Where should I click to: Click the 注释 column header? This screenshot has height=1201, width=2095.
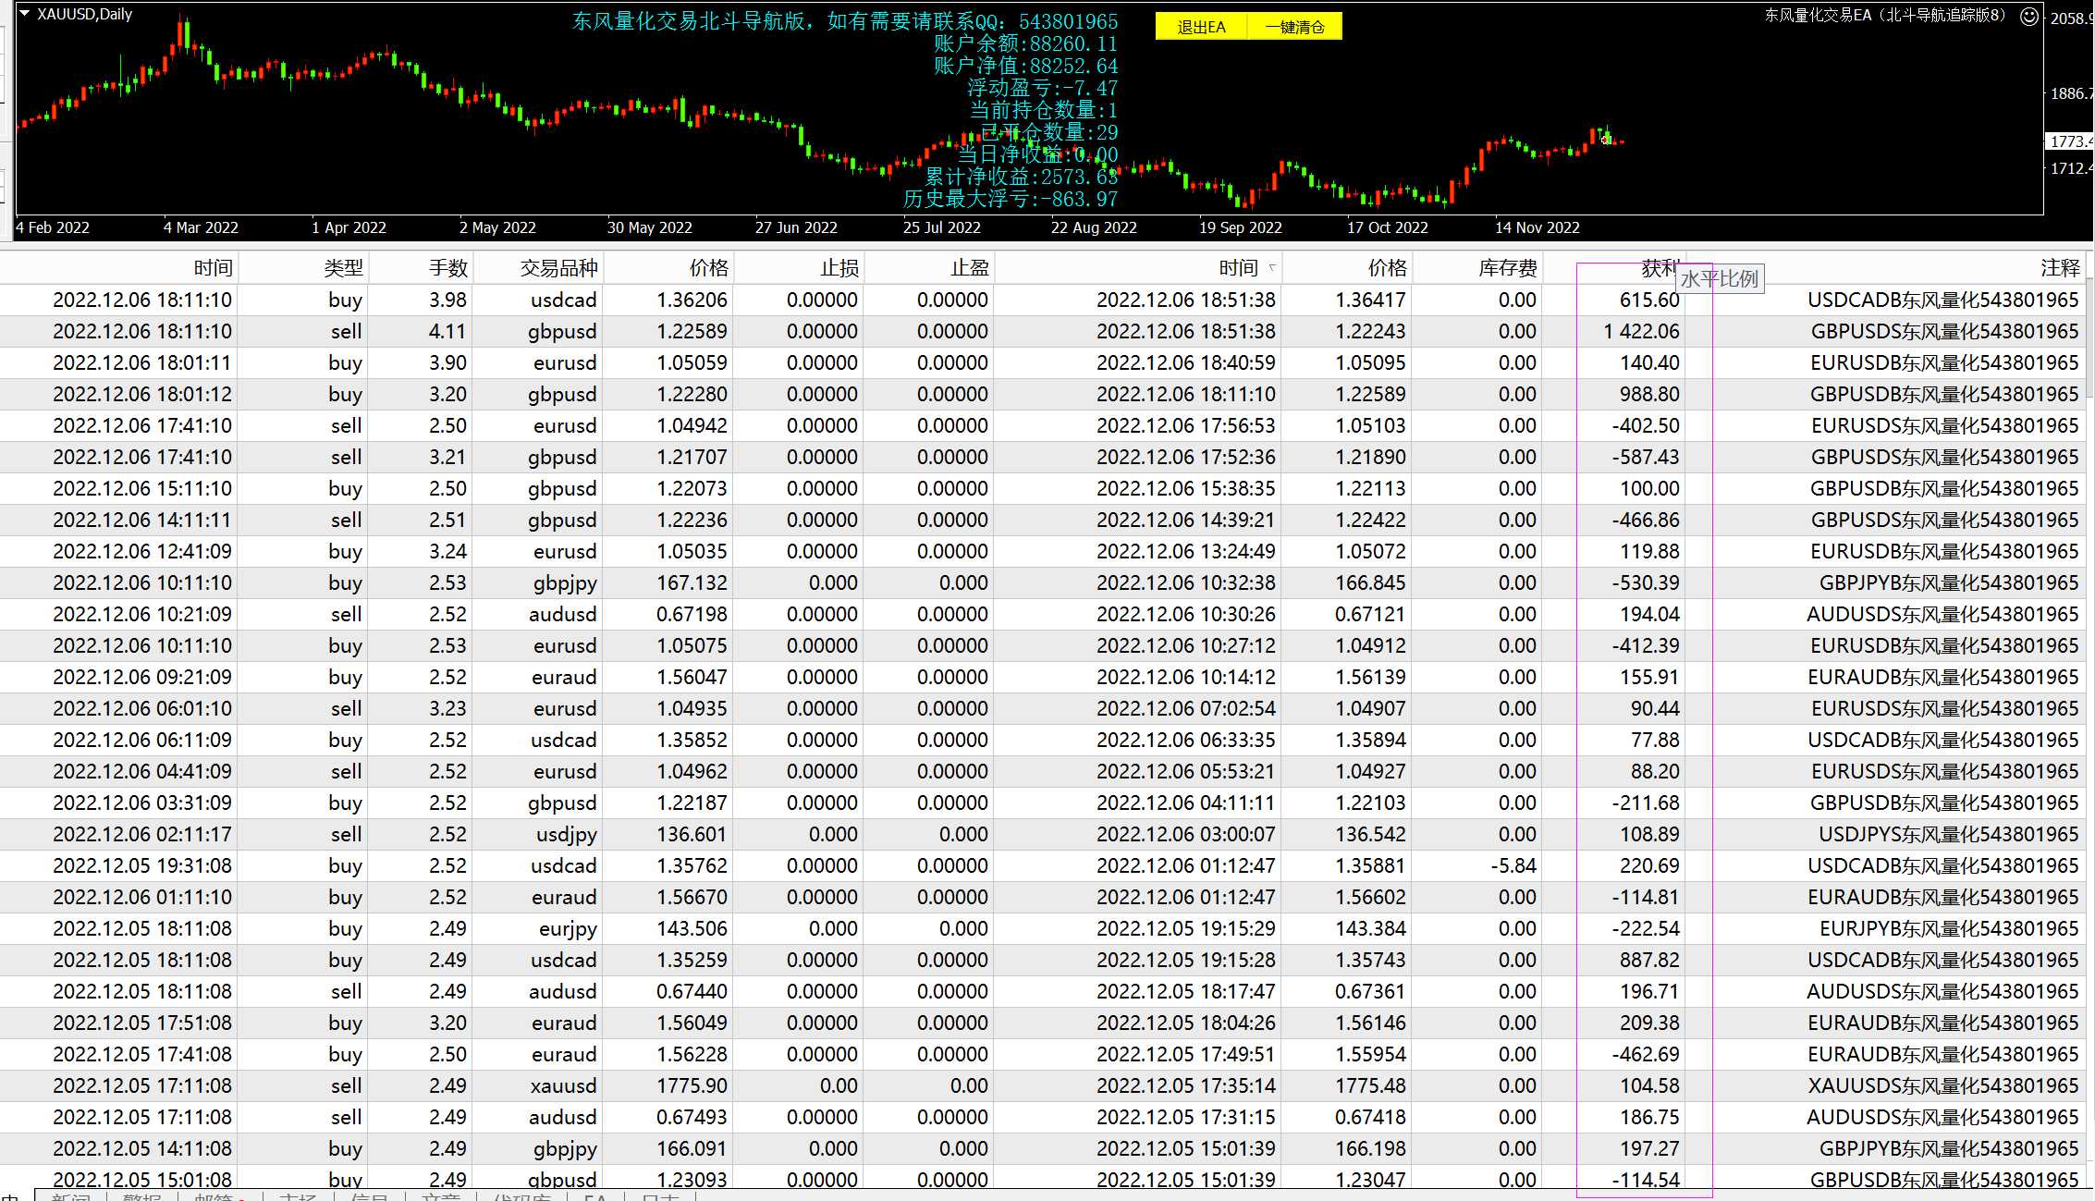click(x=1886, y=268)
